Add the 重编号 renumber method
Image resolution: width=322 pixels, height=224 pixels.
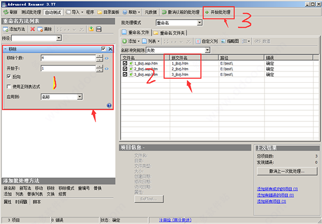84,188
